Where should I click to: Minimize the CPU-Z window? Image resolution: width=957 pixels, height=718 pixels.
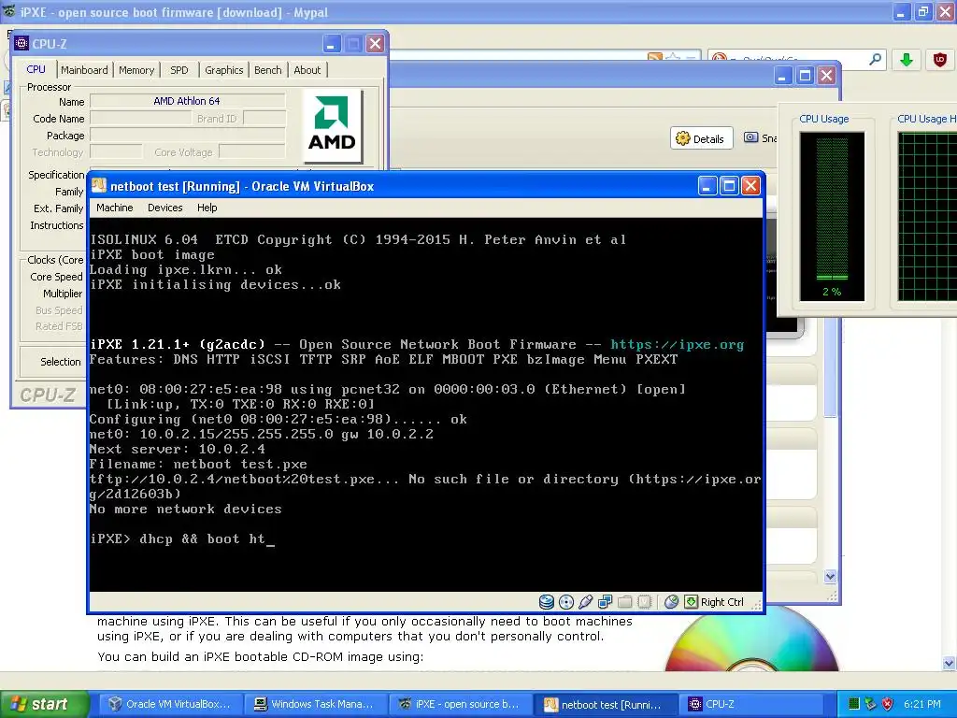coord(332,43)
